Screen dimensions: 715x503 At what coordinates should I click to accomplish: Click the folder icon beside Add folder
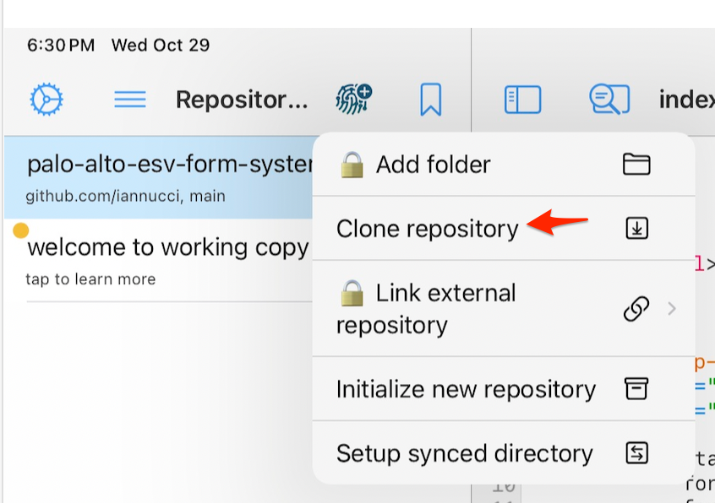(636, 164)
